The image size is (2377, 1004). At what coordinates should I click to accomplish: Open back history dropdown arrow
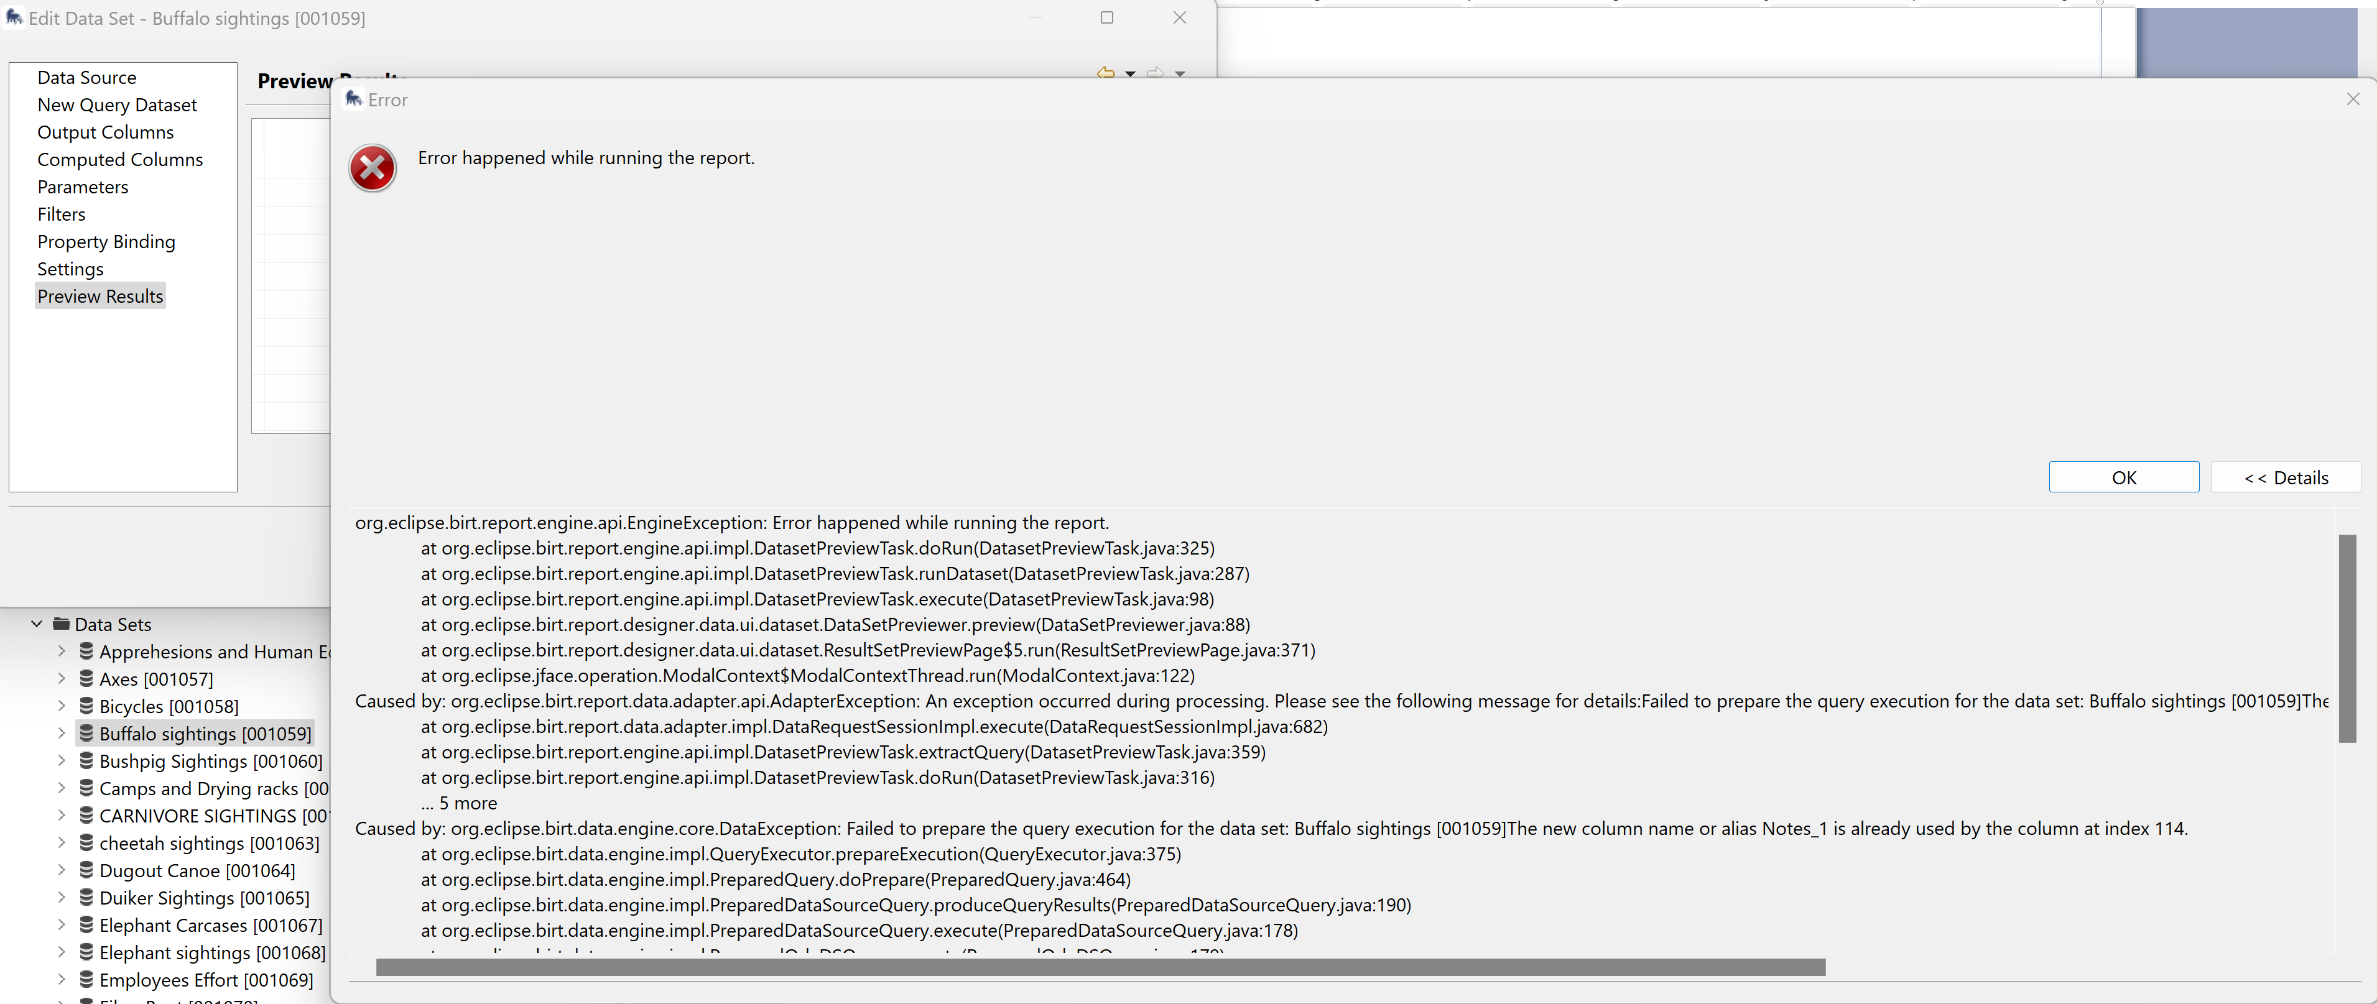1129,74
